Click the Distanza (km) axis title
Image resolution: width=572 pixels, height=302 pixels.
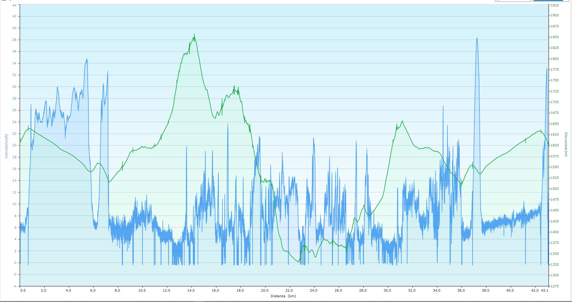[283, 296]
